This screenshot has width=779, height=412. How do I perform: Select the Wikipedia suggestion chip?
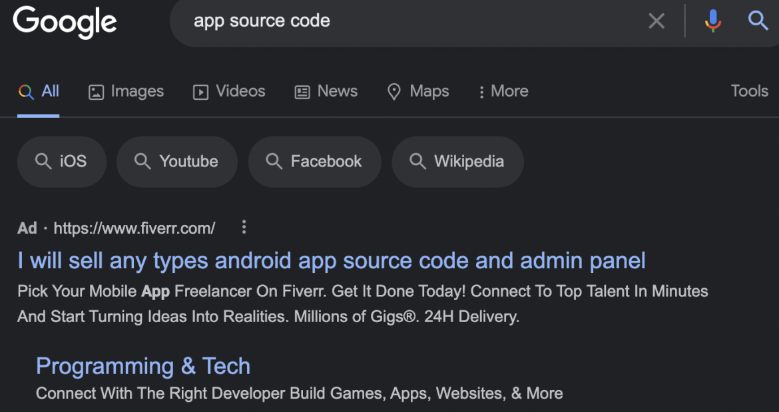[x=457, y=161]
